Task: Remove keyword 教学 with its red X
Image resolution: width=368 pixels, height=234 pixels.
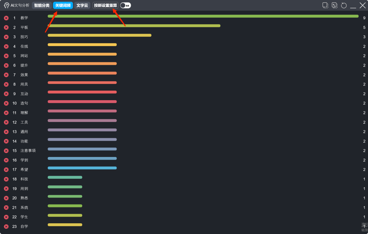Action: (6, 18)
